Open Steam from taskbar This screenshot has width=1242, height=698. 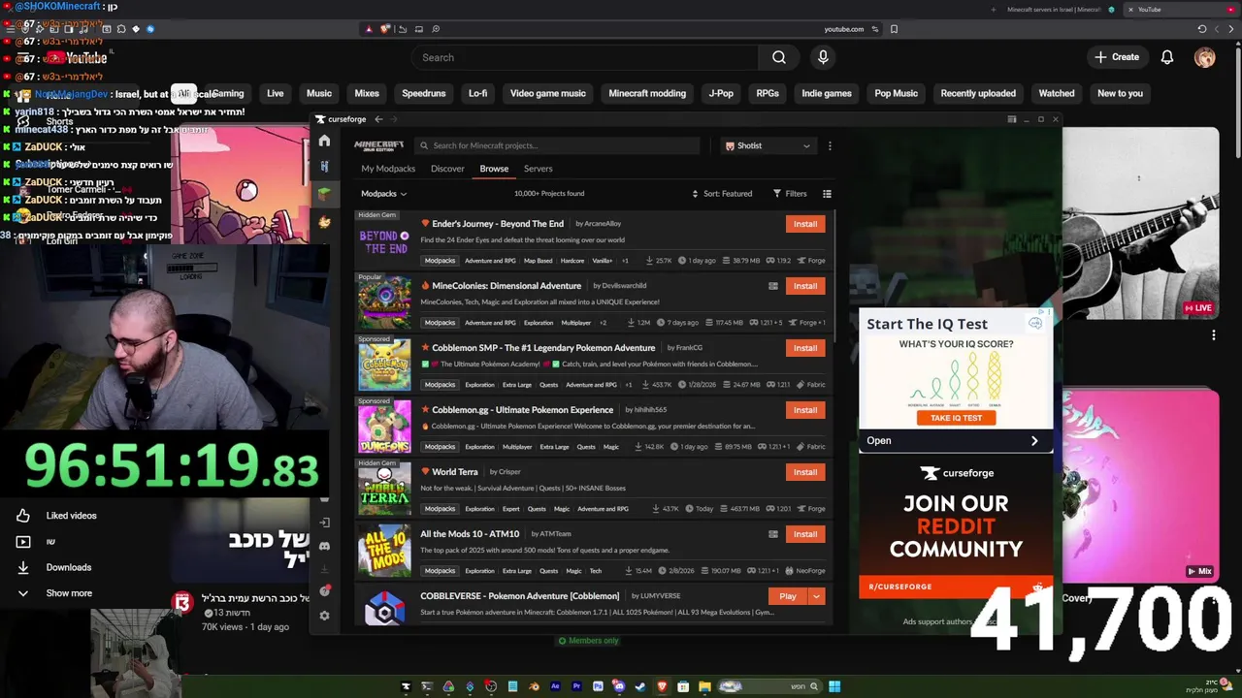click(x=640, y=686)
